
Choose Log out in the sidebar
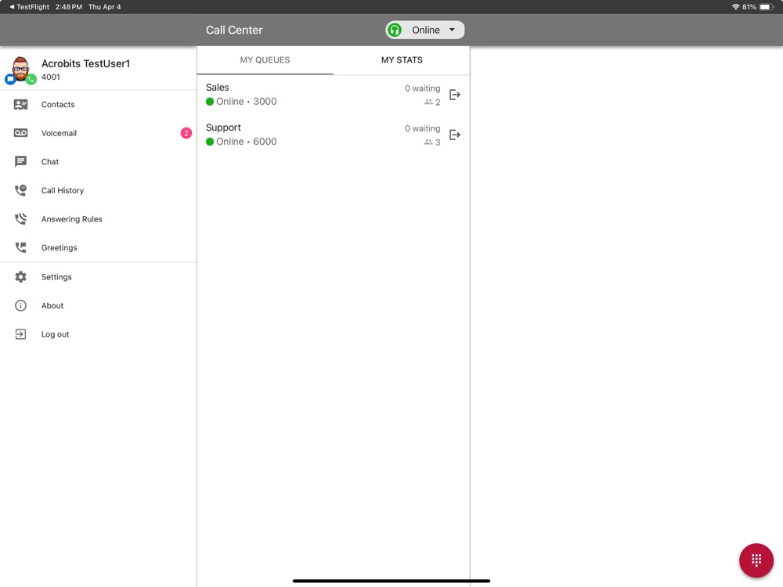pos(99,334)
